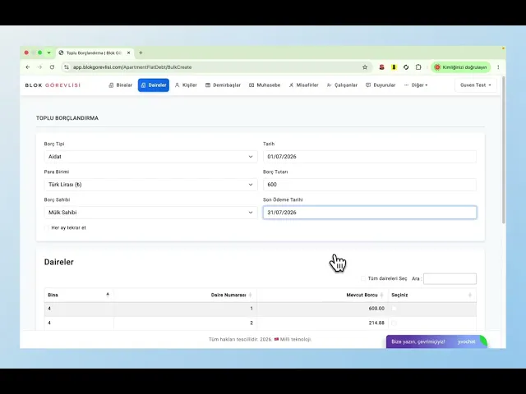Bookmark this page with the star icon
The width and height of the screenshot is (526, 394).
(x=365, y=67)
